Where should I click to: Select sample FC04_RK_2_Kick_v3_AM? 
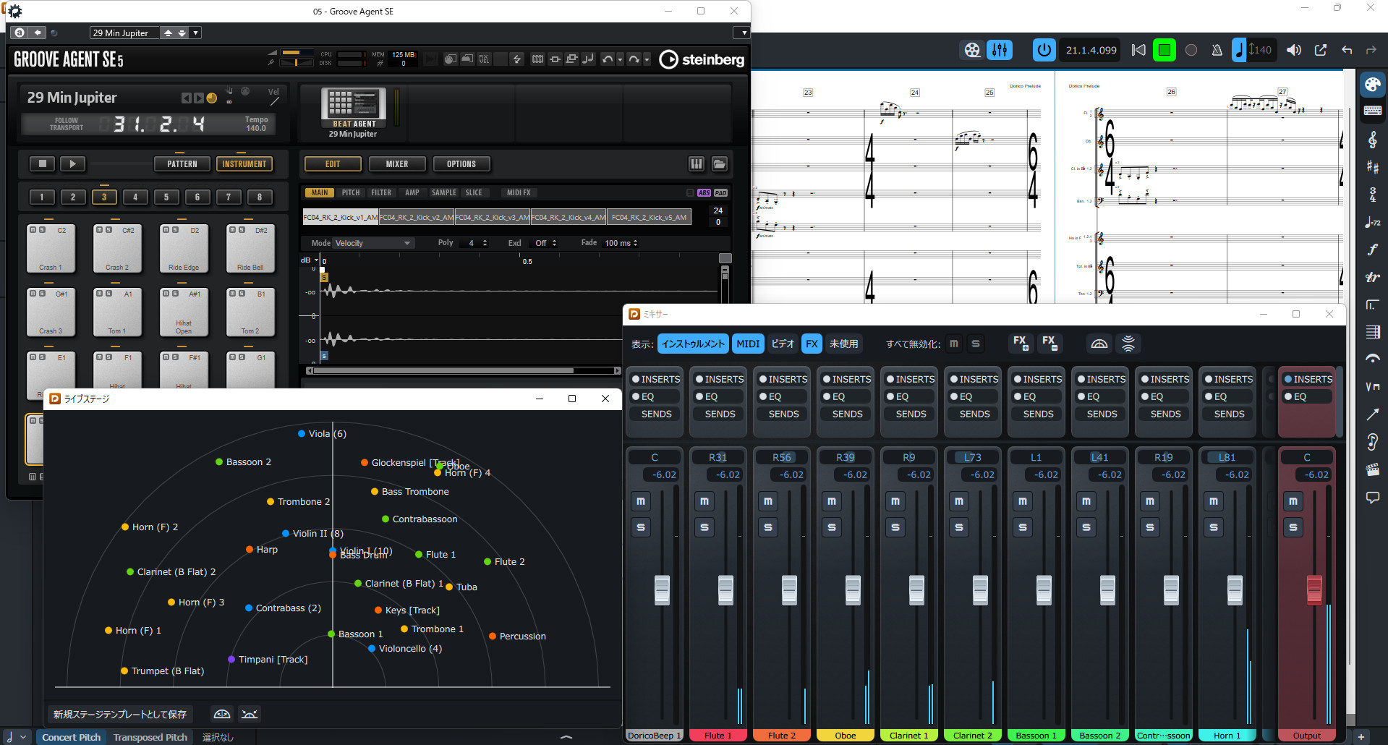(493, 217)
